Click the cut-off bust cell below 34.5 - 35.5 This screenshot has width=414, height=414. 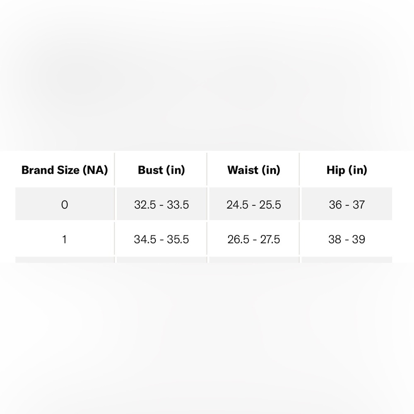[161, 260]
